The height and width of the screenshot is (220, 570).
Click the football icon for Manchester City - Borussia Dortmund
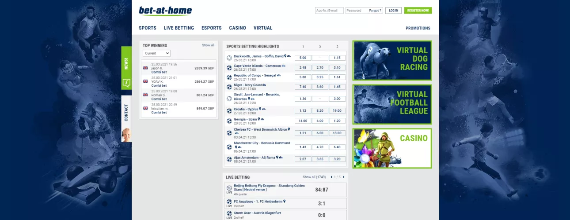[229, 147]
